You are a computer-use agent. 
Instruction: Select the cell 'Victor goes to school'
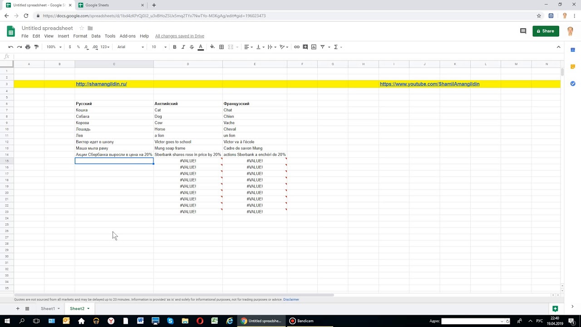click(188, 142)
